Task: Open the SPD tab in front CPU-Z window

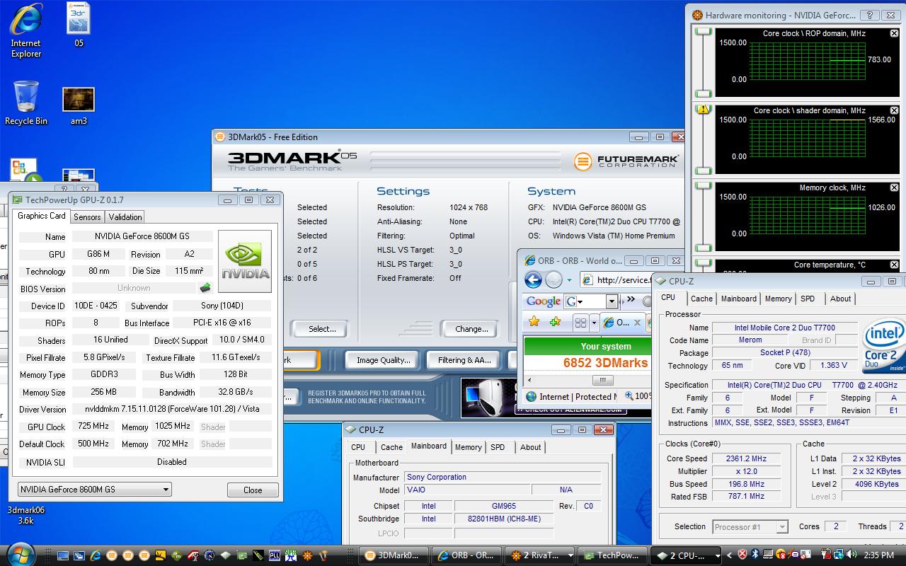Action: point(808,299)
